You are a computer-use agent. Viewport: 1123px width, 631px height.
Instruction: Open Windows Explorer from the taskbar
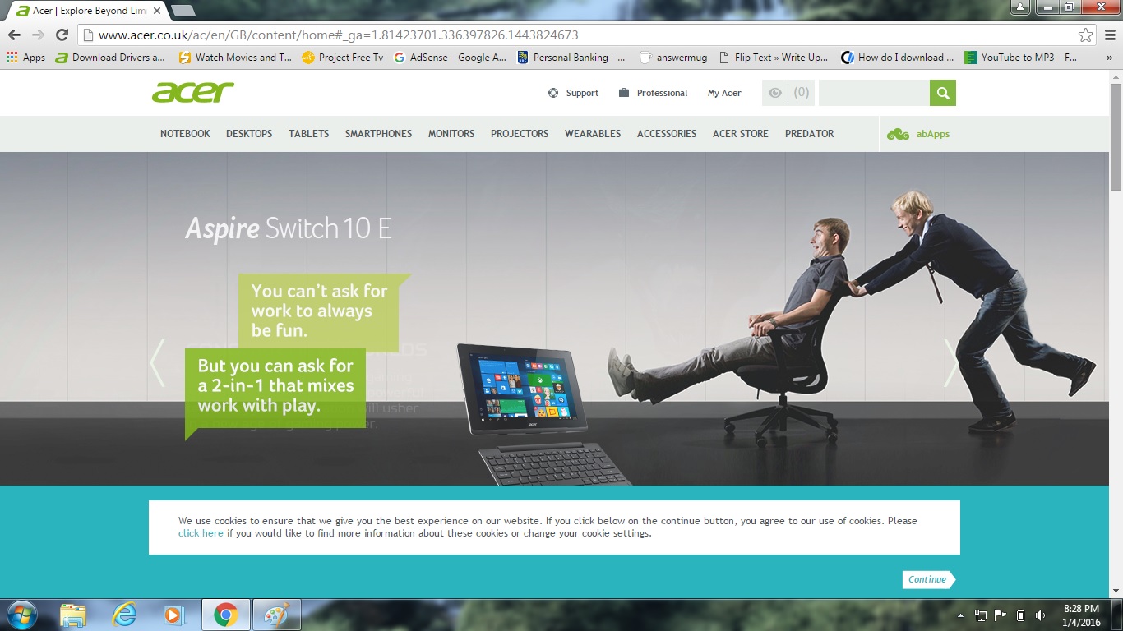coord(73,615)
